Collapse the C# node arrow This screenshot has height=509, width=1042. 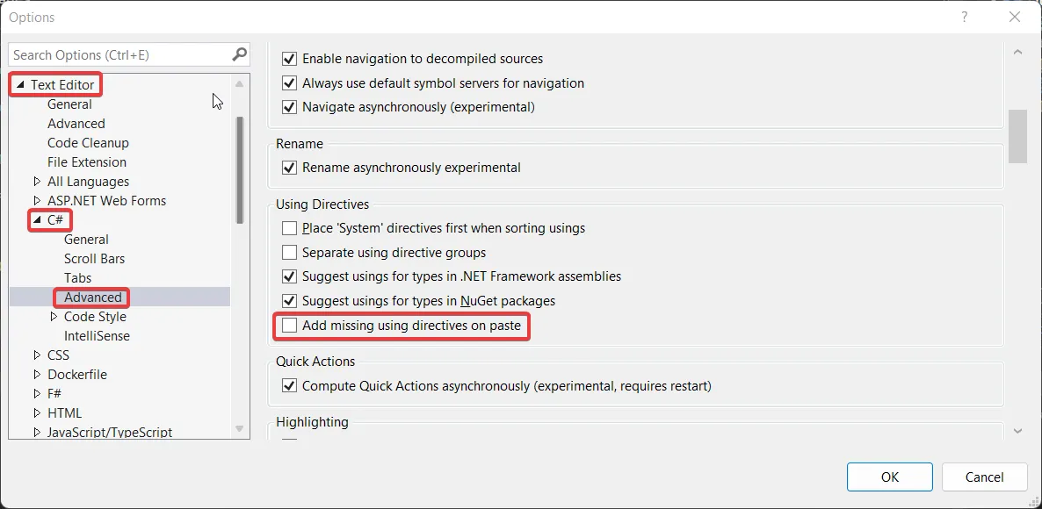[x=37, y=220]
